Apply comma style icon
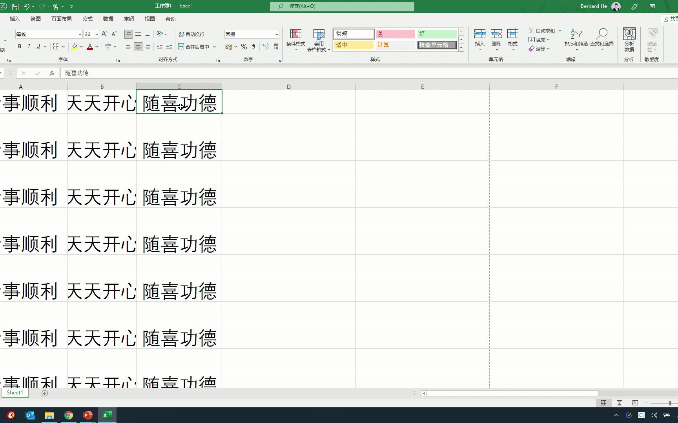 (254, 47)
